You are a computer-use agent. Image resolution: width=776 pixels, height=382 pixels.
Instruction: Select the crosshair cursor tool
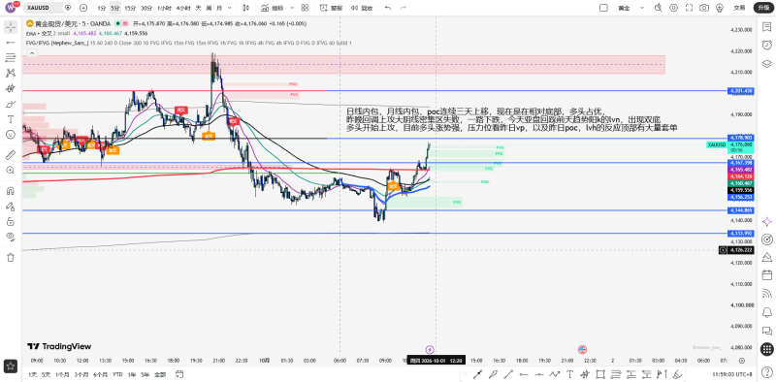(11, 27)
